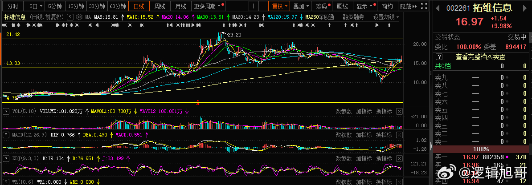Click help icon next to 查看完整档买卖盘
532x185 pixels.
439,57
